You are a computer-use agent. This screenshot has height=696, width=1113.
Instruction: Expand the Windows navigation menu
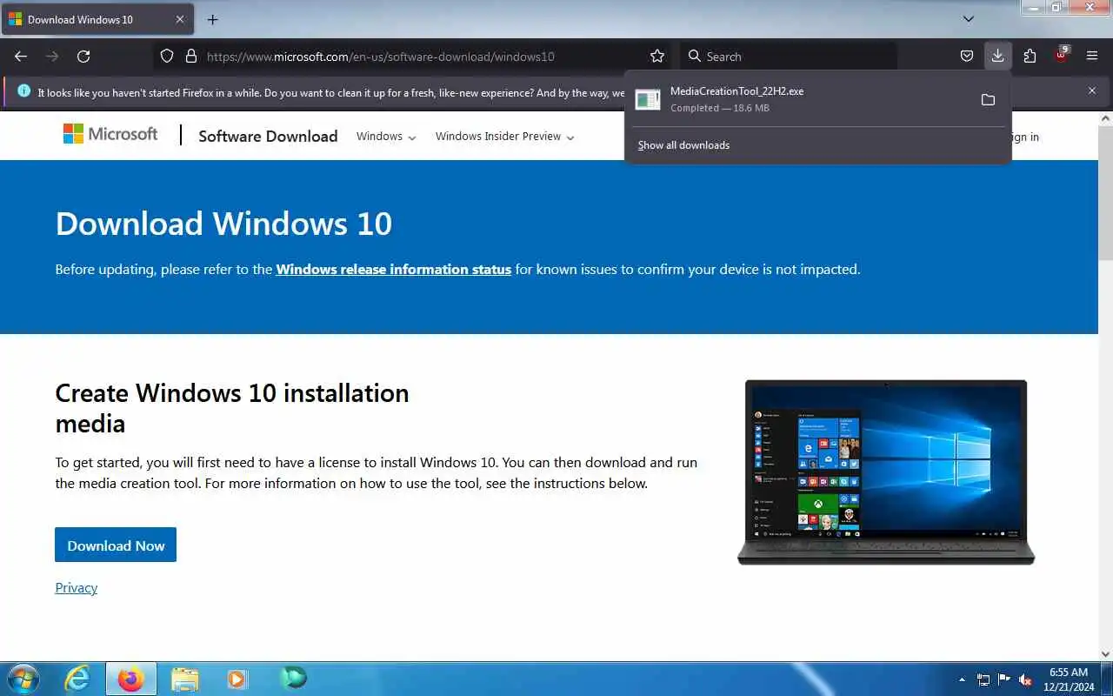[x=386, y=137]
